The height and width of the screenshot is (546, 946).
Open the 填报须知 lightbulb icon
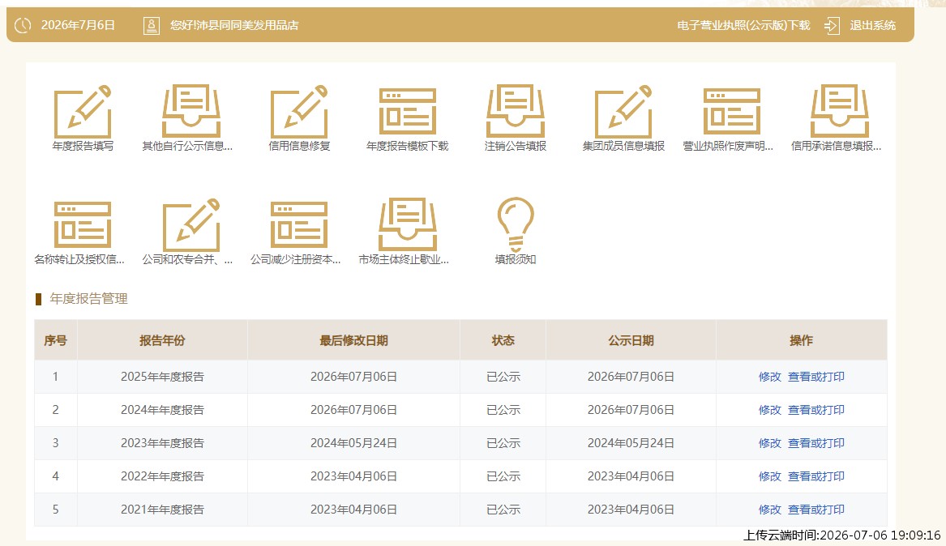coord(516,224)
